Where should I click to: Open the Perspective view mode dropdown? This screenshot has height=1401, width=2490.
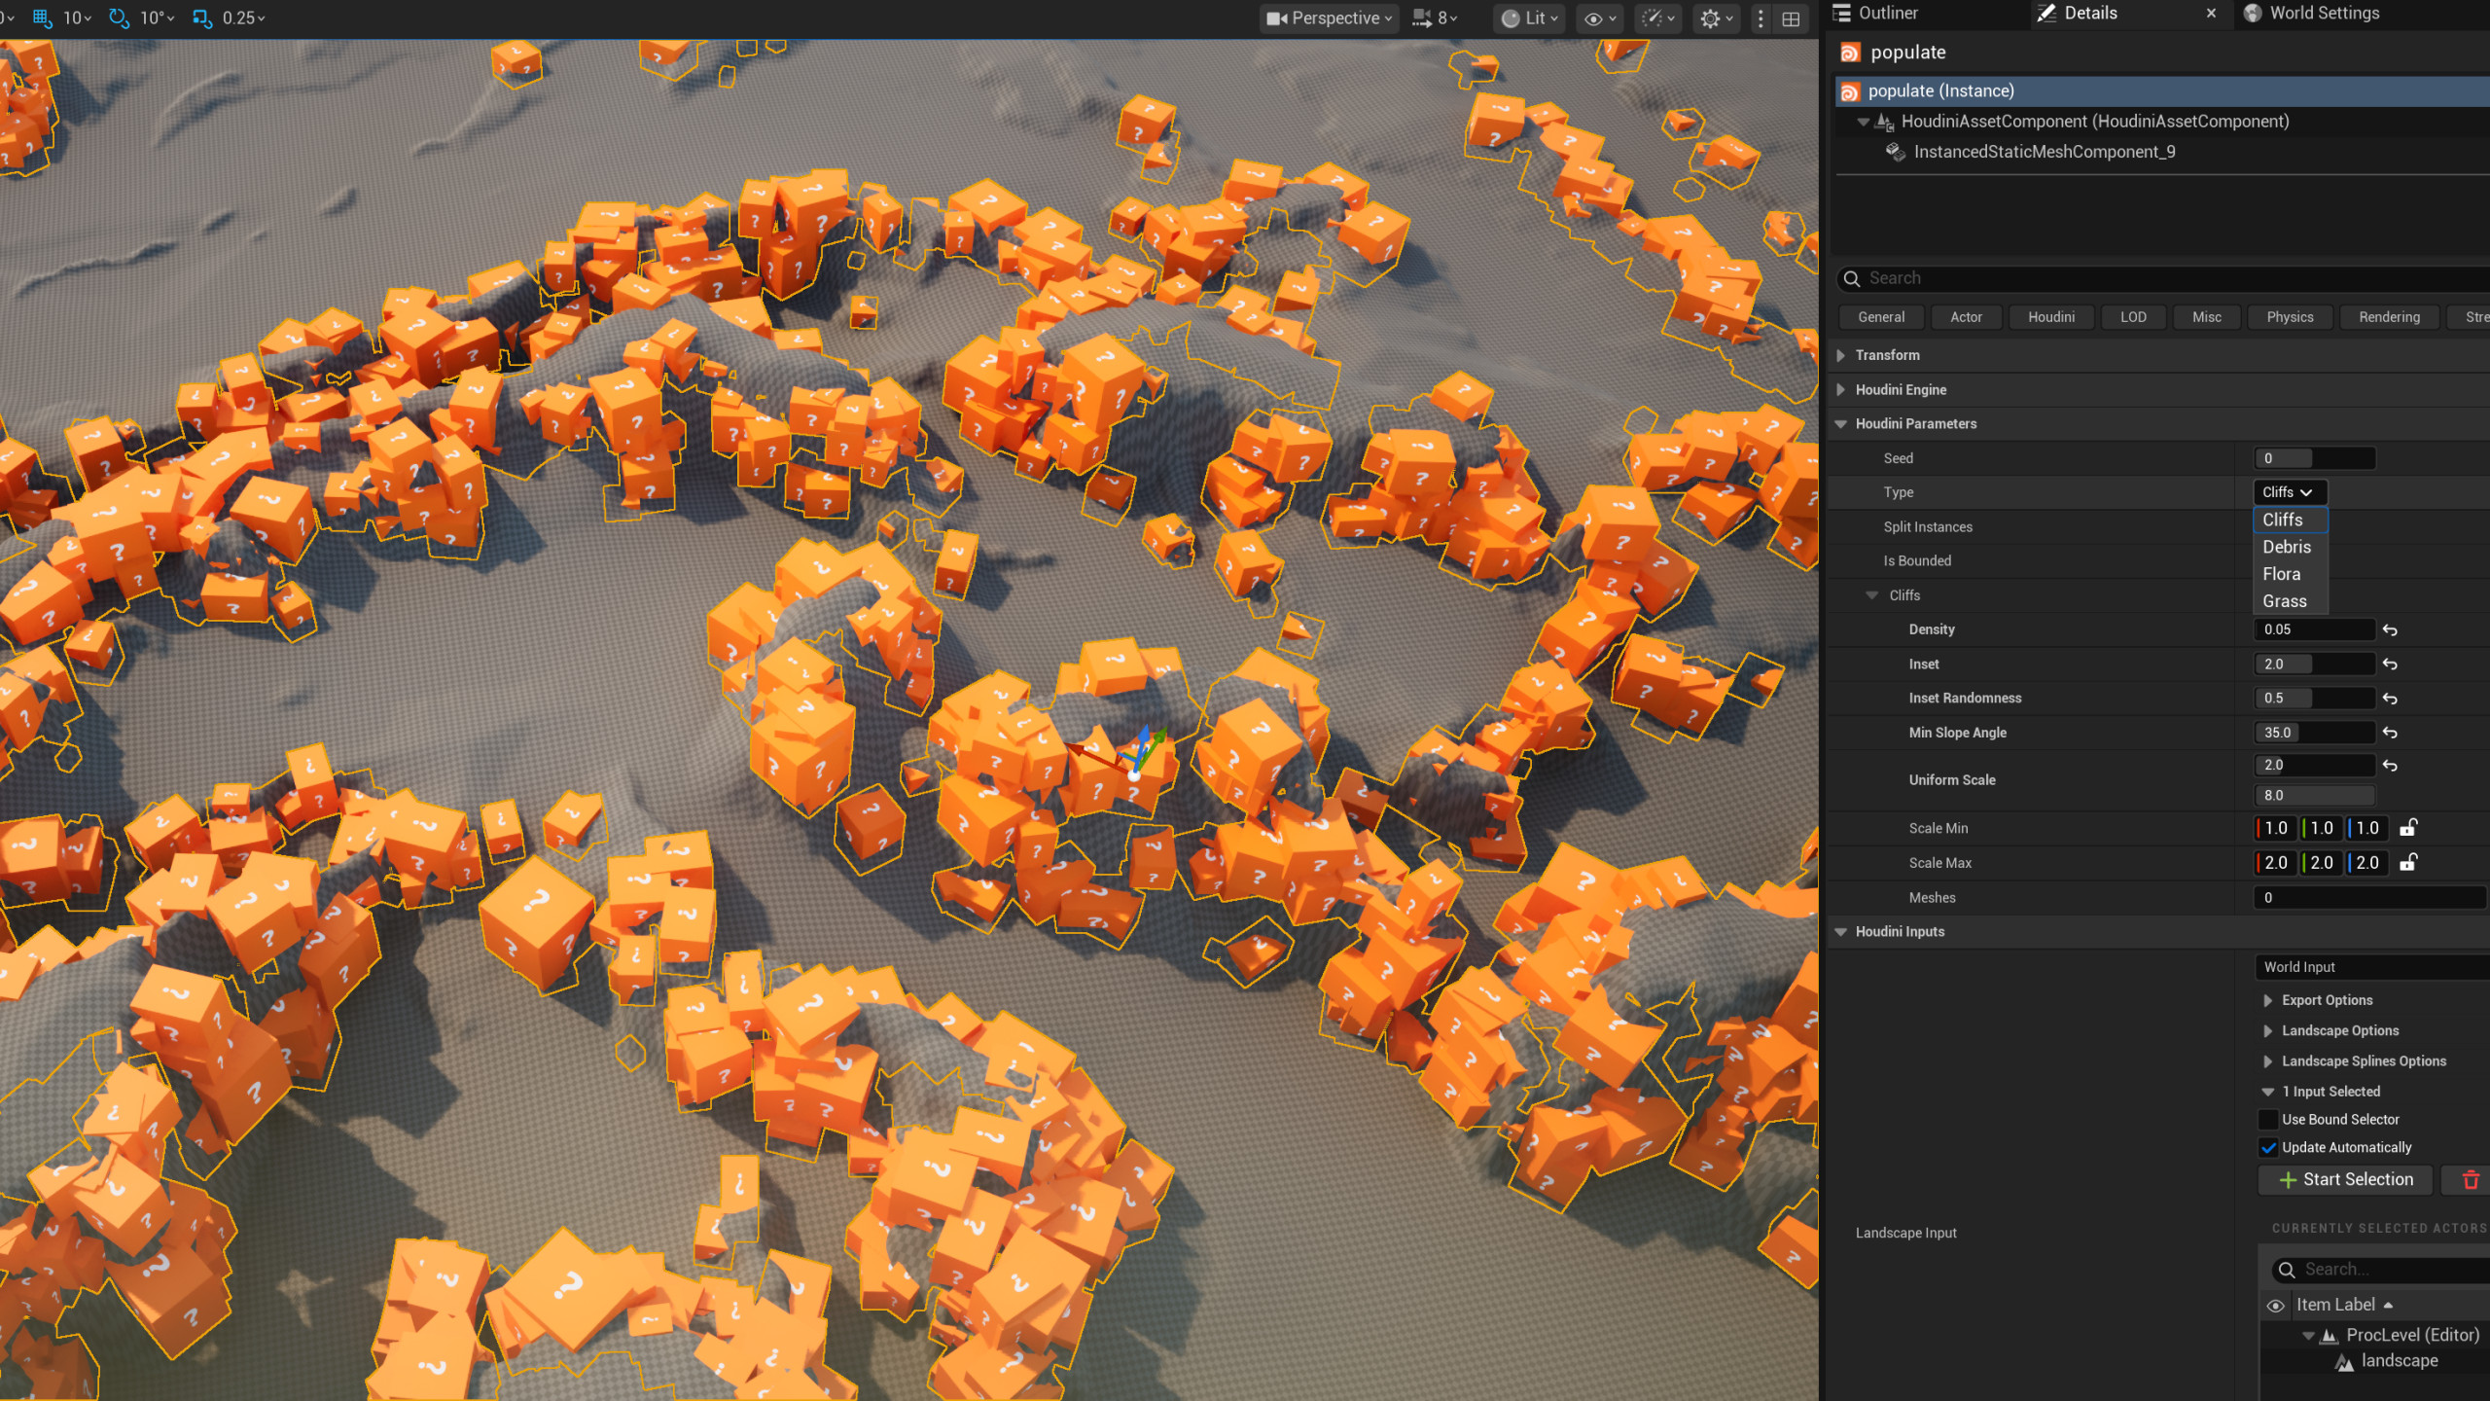click(1328, 18)
